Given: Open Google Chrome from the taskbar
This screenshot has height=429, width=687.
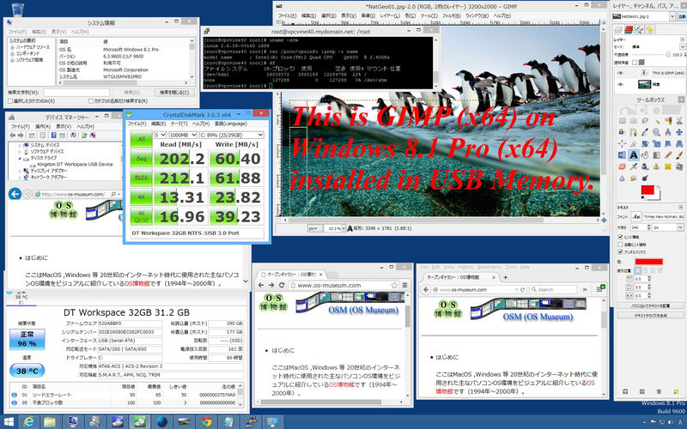Looking at the screenshot, I should [206, 422].
